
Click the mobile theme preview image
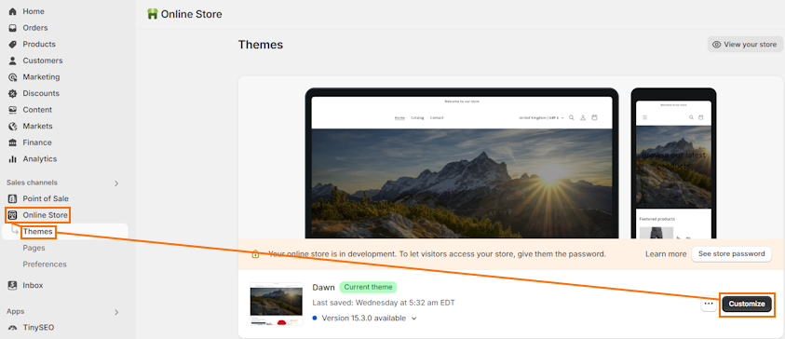pos(673,168)
